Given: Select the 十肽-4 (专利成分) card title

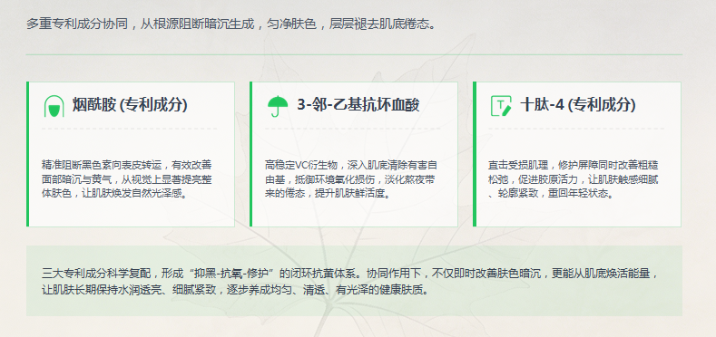Looking at the screenshot, I should point(578,105).
